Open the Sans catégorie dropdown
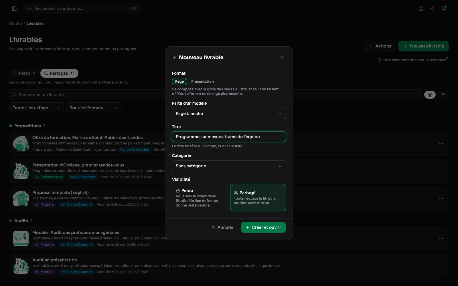The height and width of the screenshot is (286, 458). 229,166
